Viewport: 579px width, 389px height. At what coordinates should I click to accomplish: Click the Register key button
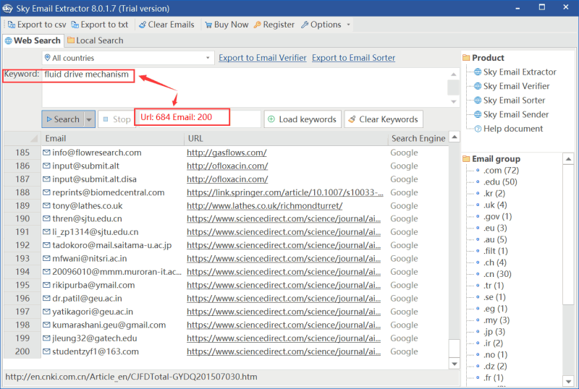click(x=274, y=25)
